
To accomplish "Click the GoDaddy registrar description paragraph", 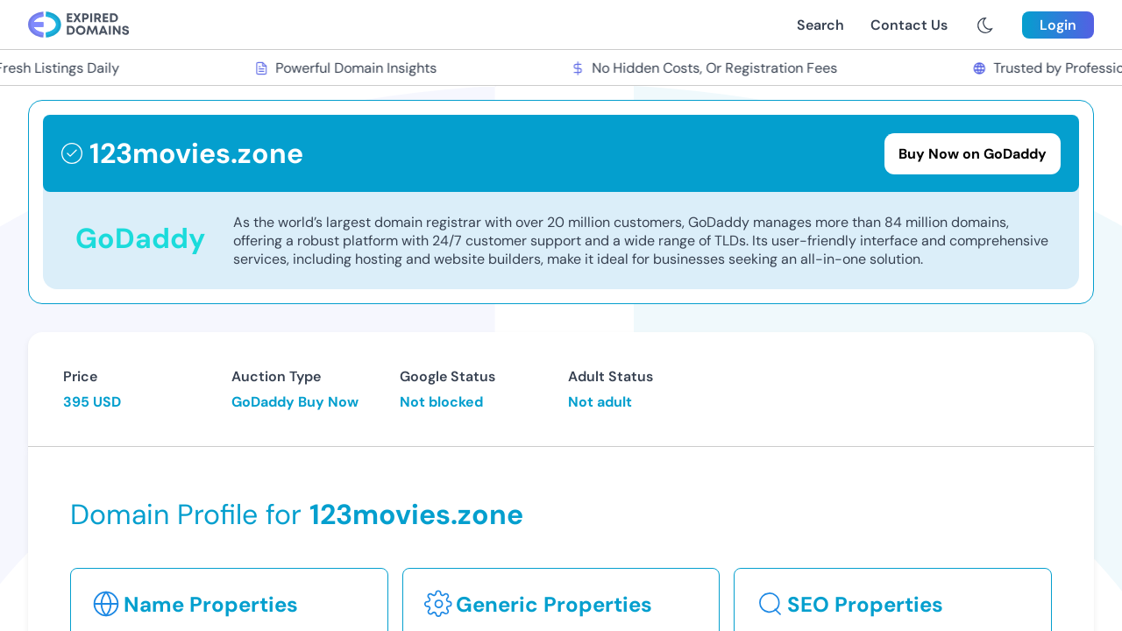I will click(641, 241).
